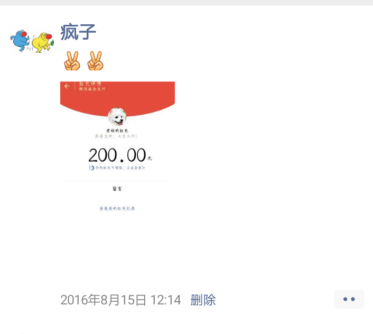Tap the second victory hand emoji
The width and height of the screenshot is (373, 334).
click(96, 61)
